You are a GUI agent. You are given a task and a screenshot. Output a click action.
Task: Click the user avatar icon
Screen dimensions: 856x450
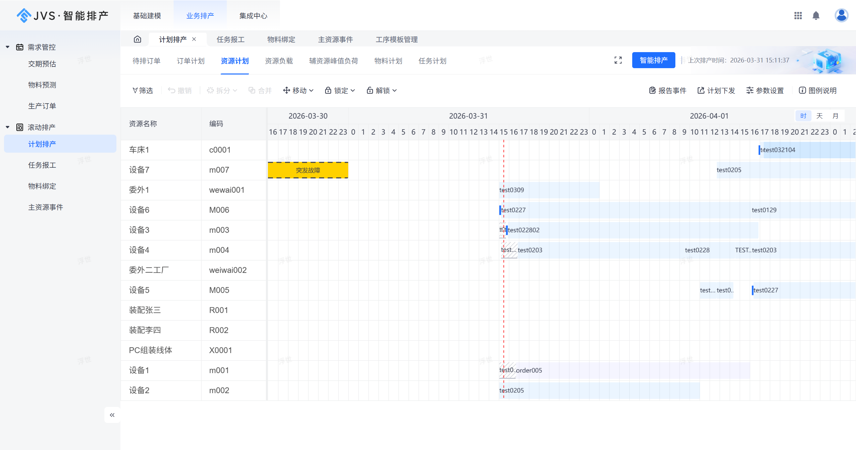point(841,15)
